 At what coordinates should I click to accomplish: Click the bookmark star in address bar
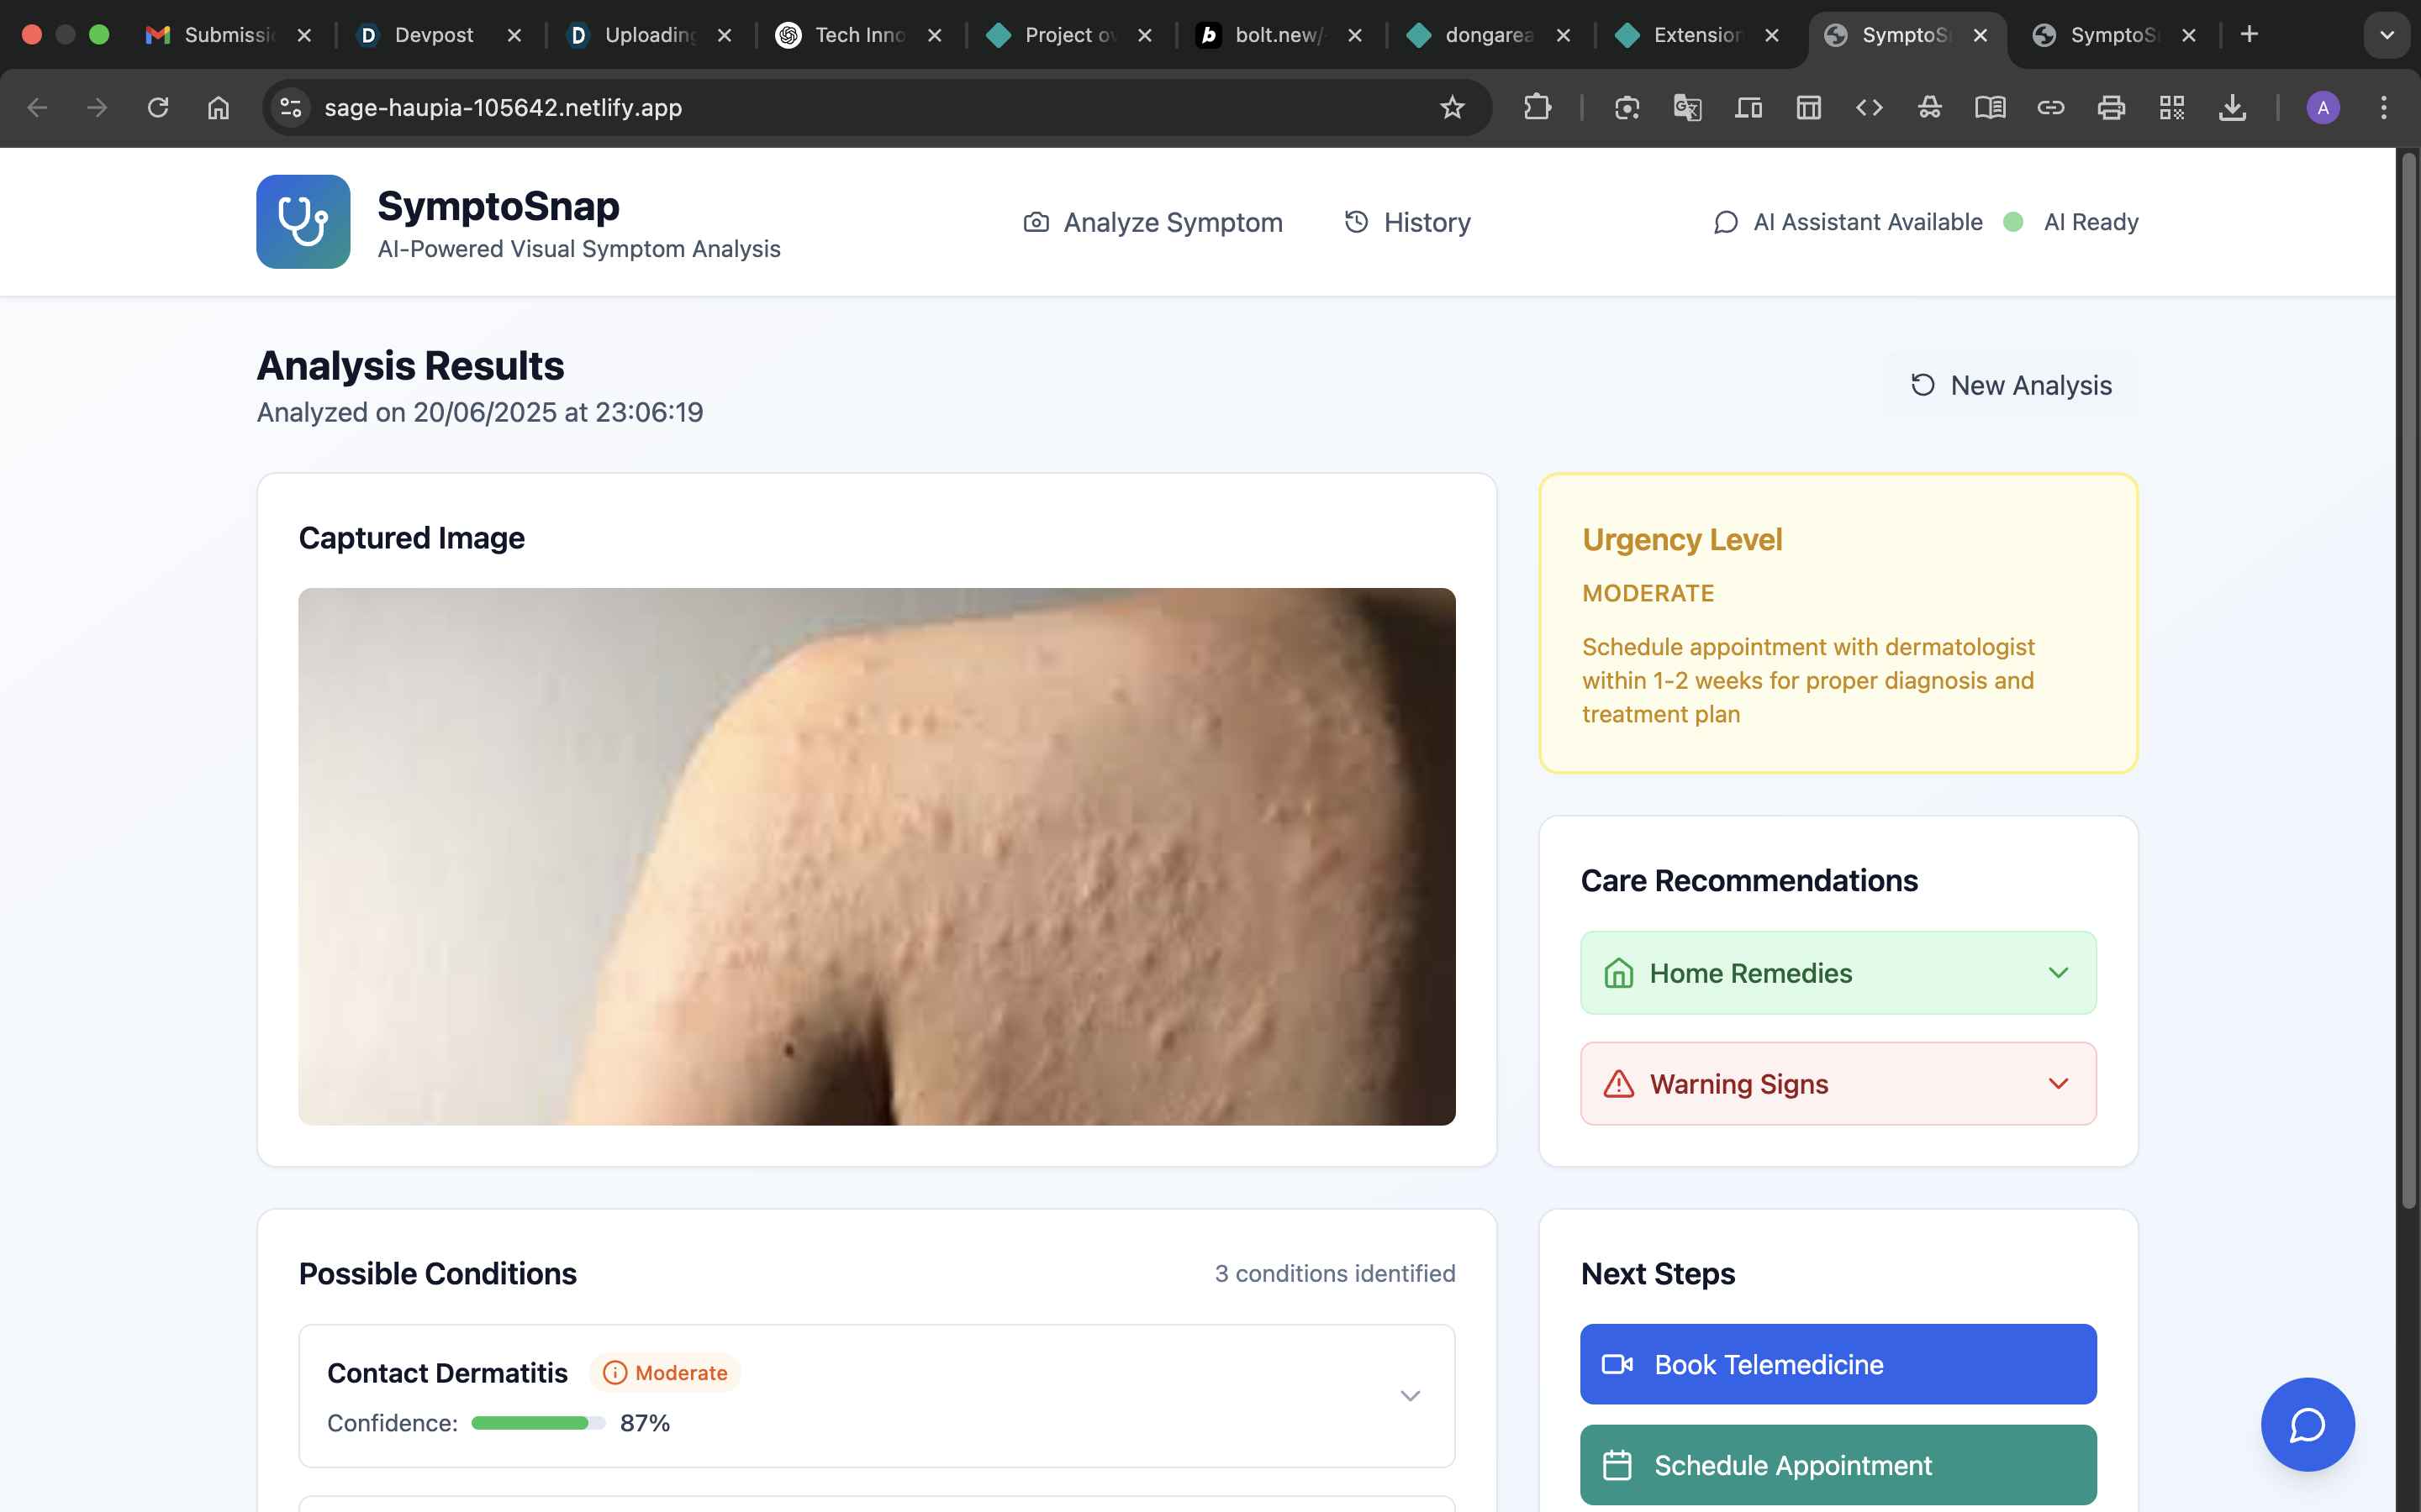pyautogui.click(x=1452, y=107)
